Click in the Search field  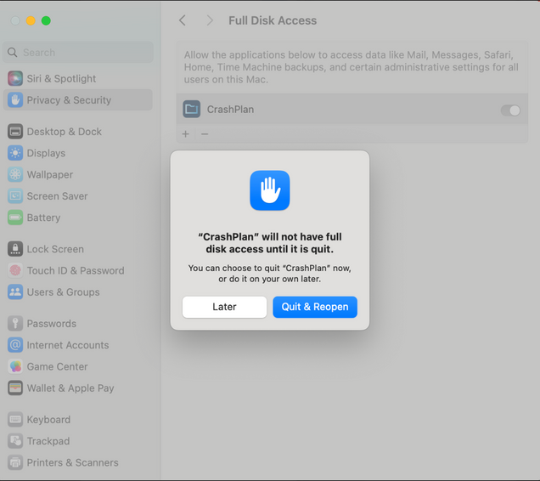78,53
